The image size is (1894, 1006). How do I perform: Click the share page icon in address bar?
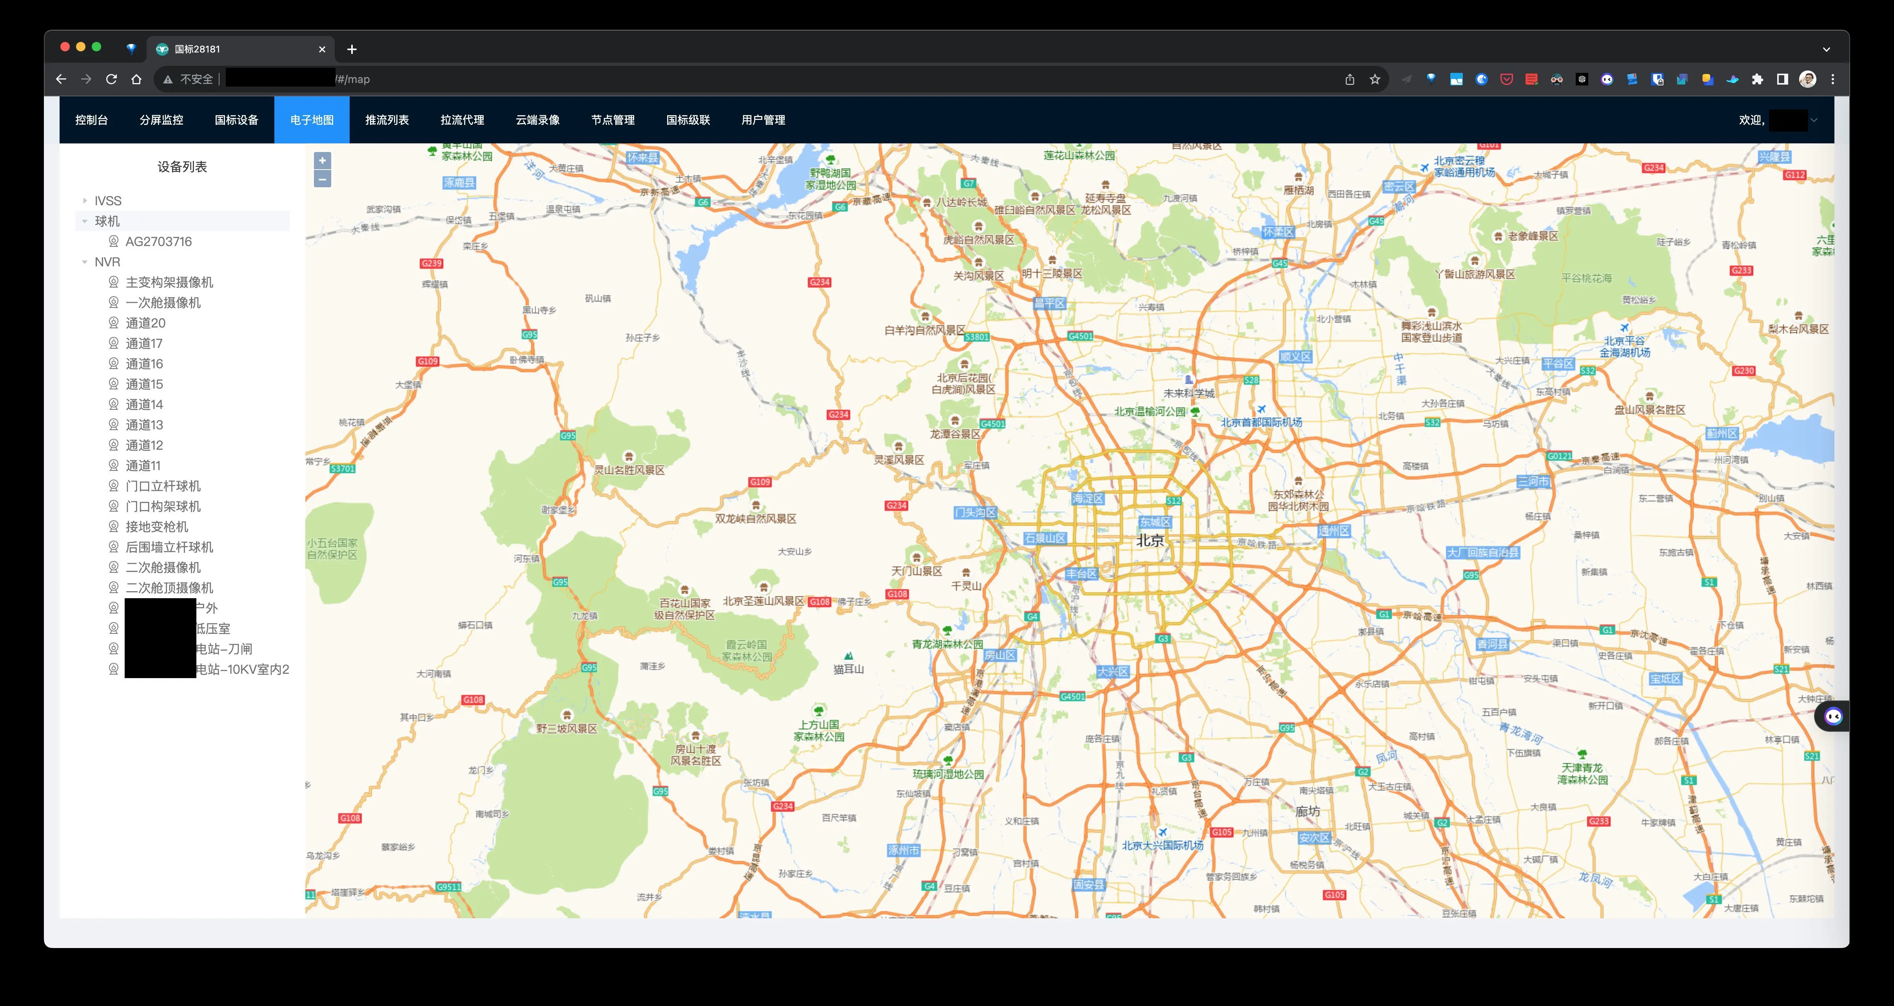pyautogui.click(x=1350, y=80)
